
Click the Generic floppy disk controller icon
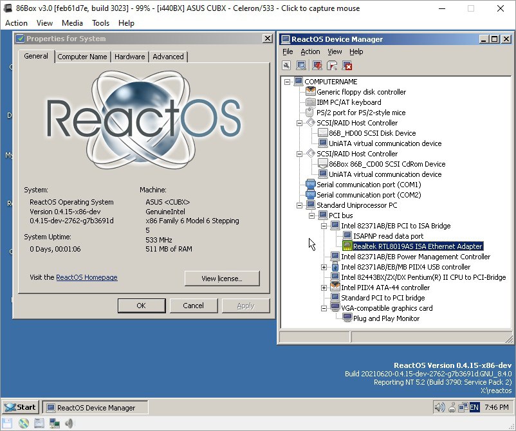311,91
